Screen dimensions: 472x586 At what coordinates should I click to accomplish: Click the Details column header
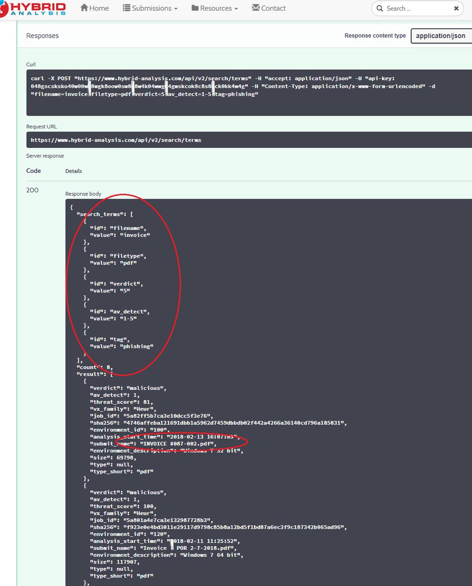pos(74,171)
